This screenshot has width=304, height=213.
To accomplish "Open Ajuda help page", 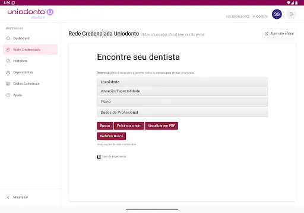I will pyautogui.click(x=30, y=95).
